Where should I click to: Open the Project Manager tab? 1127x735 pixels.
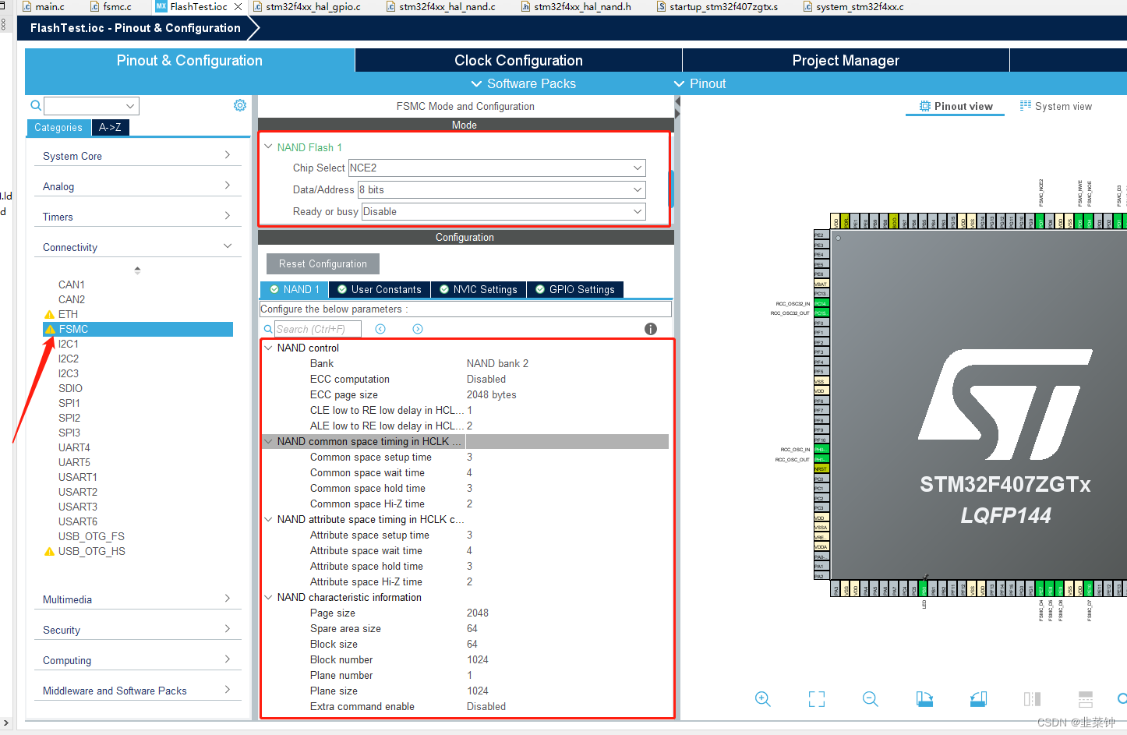(845, 60)
